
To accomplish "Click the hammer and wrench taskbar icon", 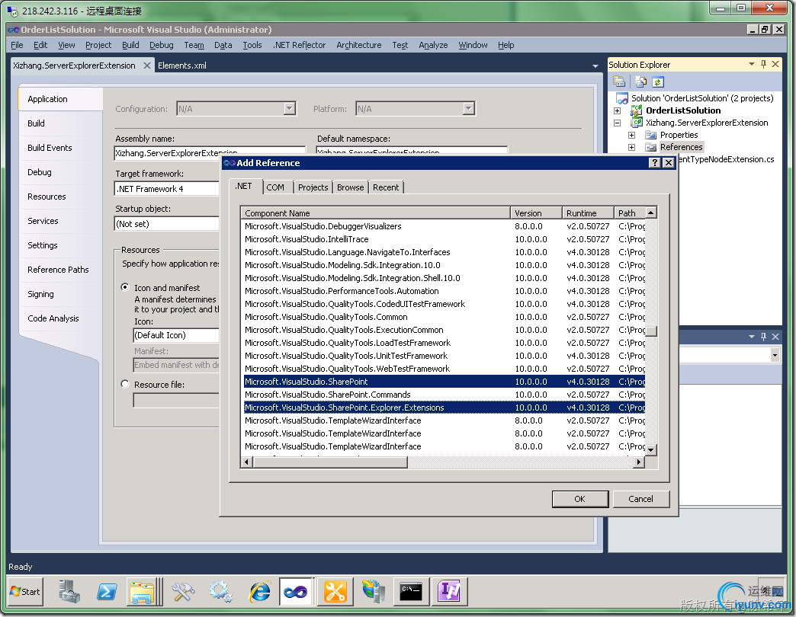I will [182, 592].
